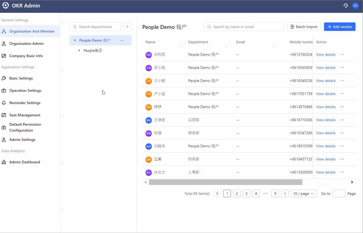
Task: View details for 张璐
Action: [326, 133]
